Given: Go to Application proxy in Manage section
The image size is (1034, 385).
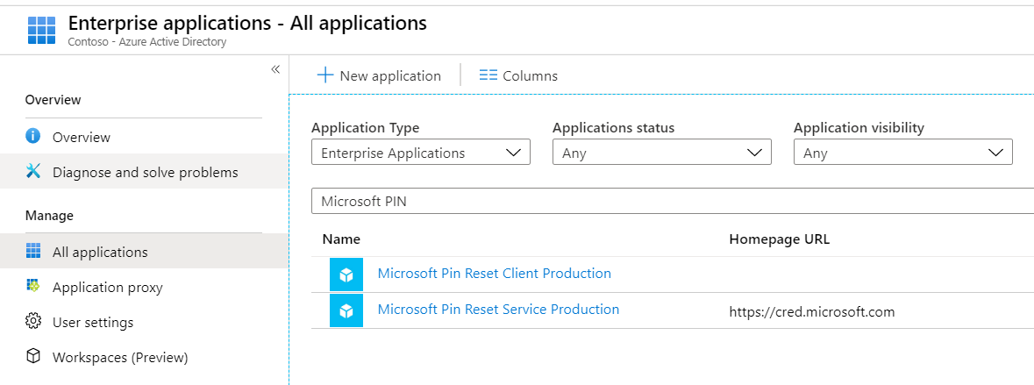Looking at the screenshot, I should click(107, 287).
